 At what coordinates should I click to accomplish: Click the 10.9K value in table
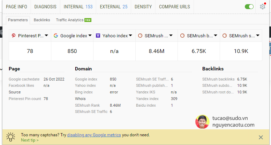[241, 51]
